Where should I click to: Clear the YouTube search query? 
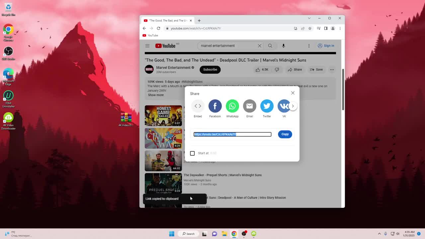(x=259, y=46)
